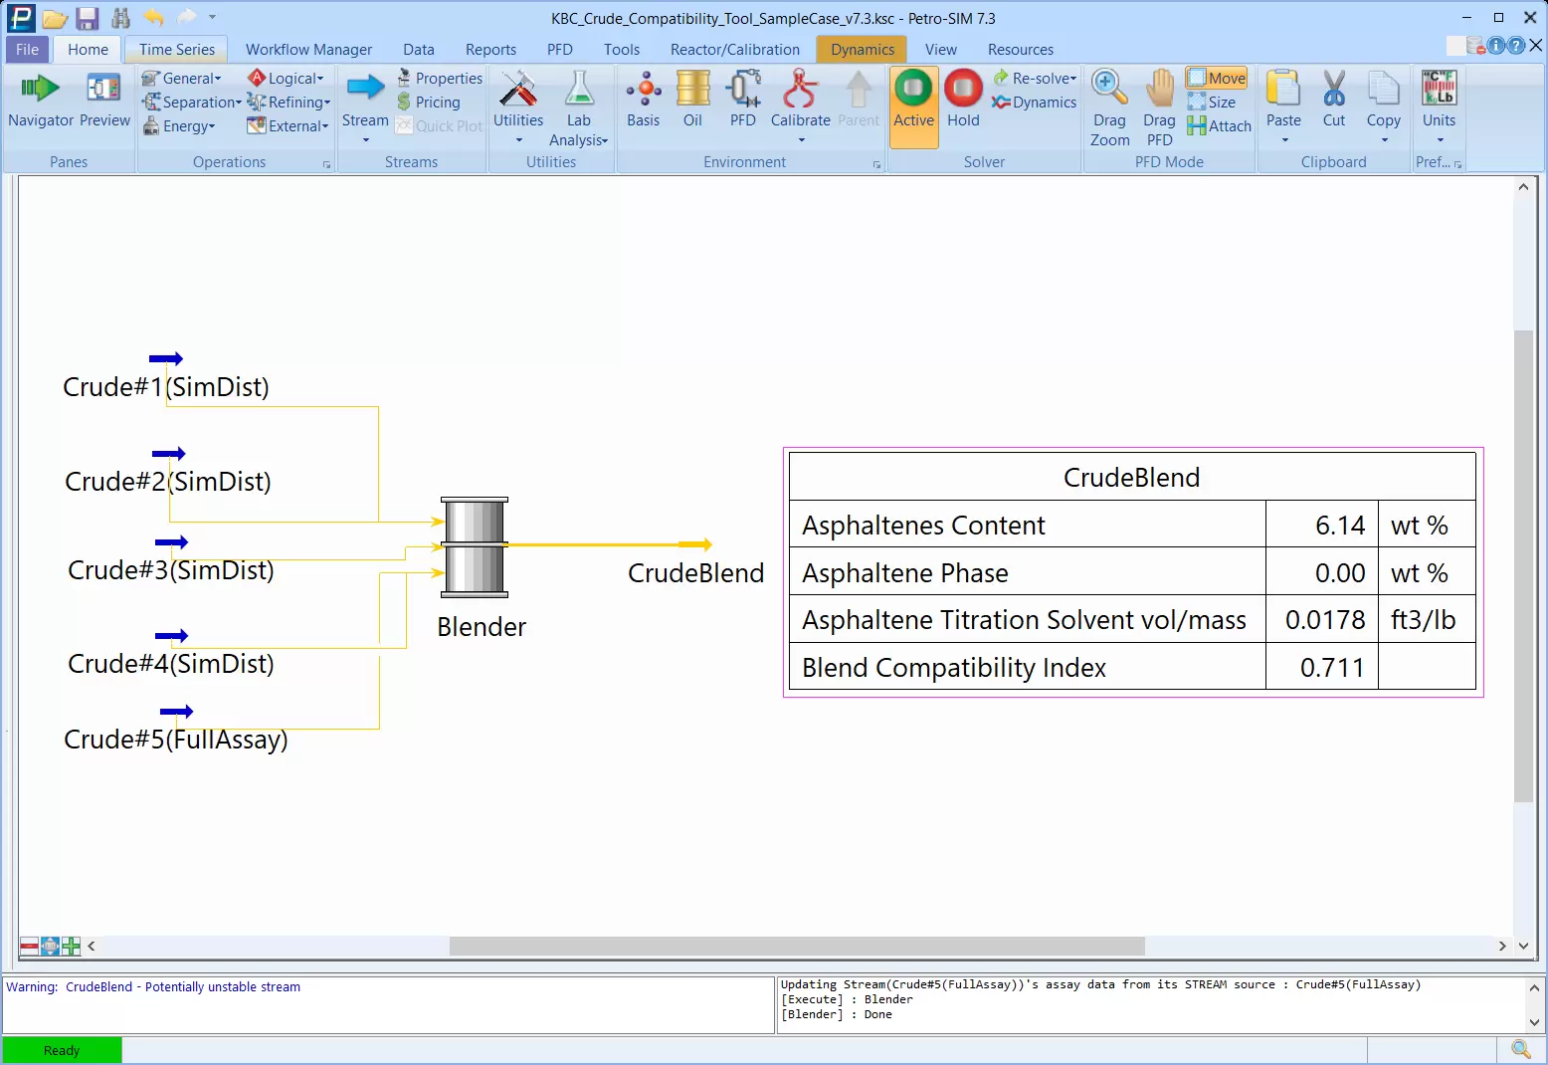This screenshot has width=1548, height=1065.
Task: Open the quick access customize arrow
Action: tap(212, 17)
